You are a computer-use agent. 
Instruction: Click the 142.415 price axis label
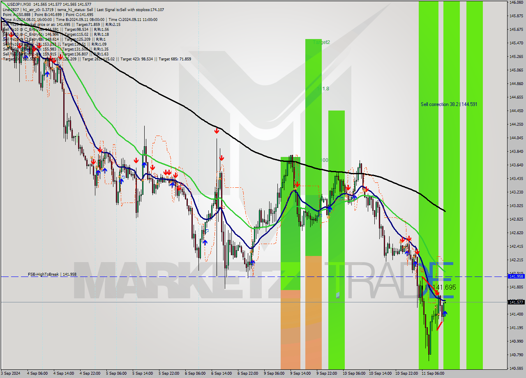click(516, 246)
